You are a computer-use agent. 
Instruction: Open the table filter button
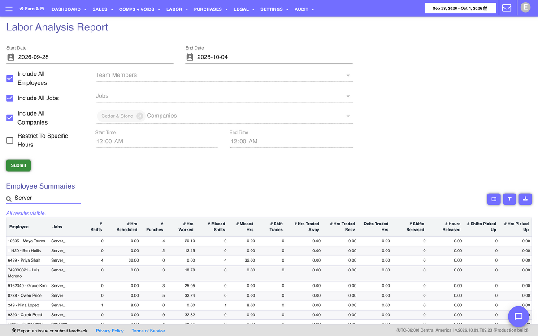(509, 199)
